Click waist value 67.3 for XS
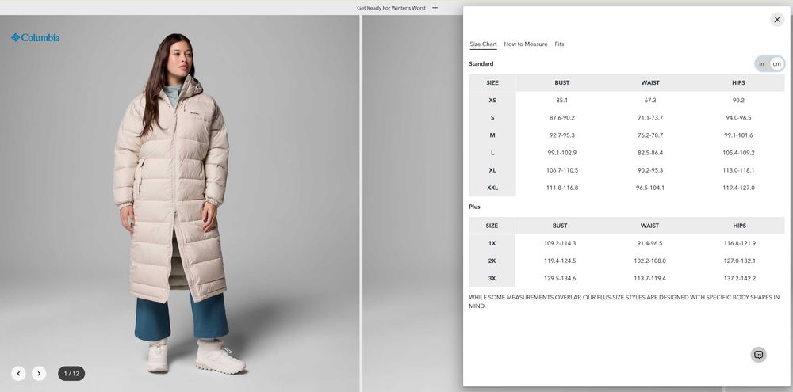 pos(650,100)
